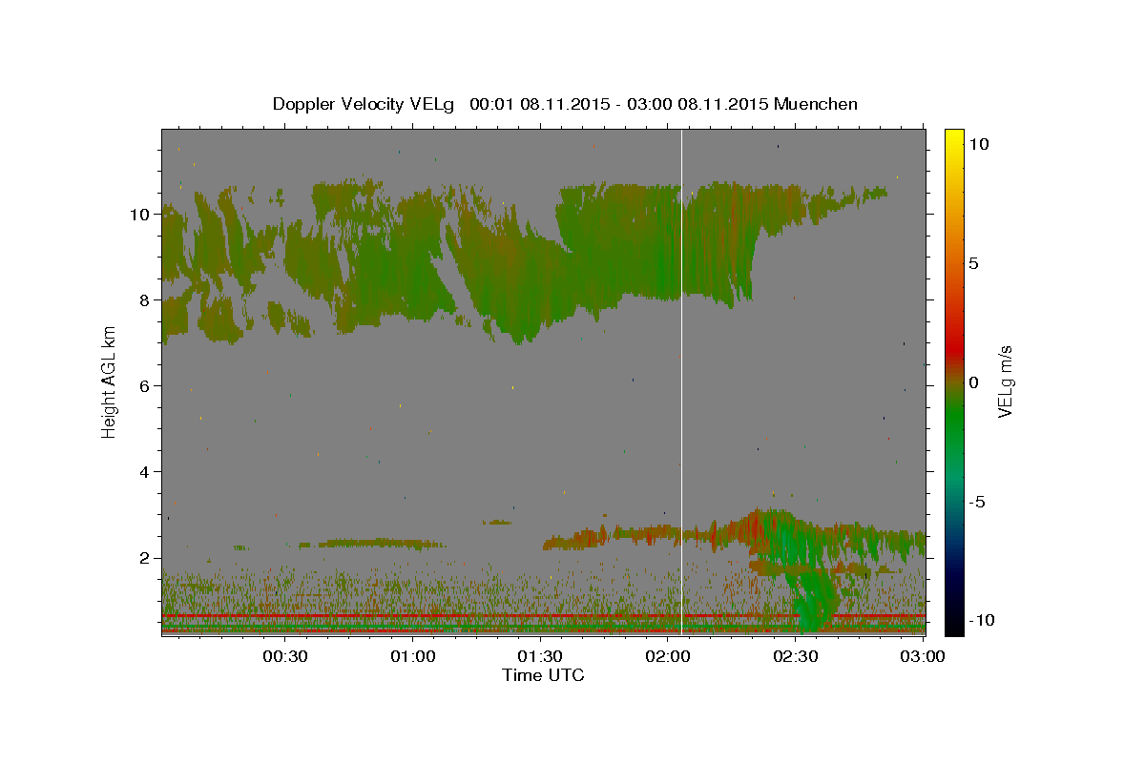Click the "01:00" time tick label
Image resolution: width=1145 pixels, height=763 pixels.
click(x=413, y=656)
